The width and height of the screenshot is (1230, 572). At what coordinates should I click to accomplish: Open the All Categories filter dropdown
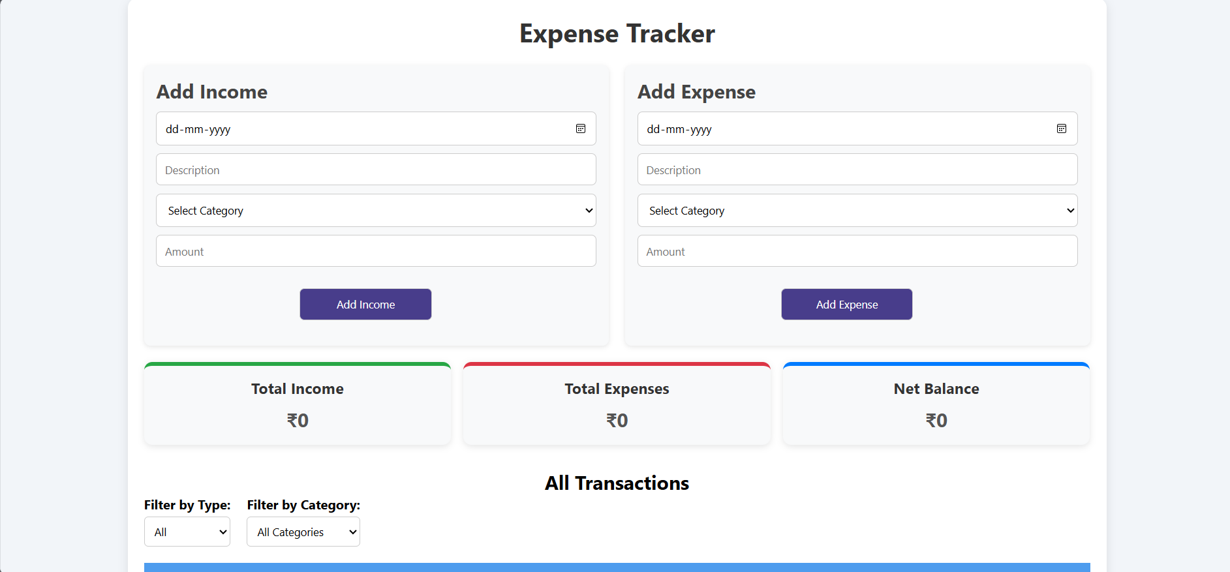303,532
